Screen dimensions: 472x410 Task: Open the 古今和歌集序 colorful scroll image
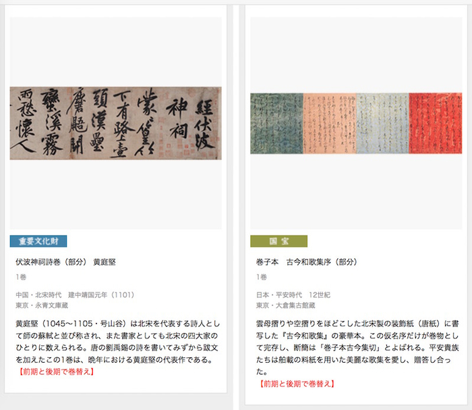pyautogui.click(x=356, y=124)
